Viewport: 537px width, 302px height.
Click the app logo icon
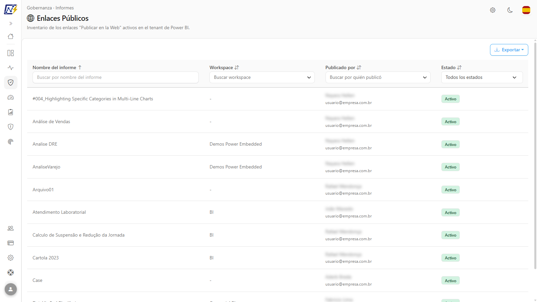[11, 9]
